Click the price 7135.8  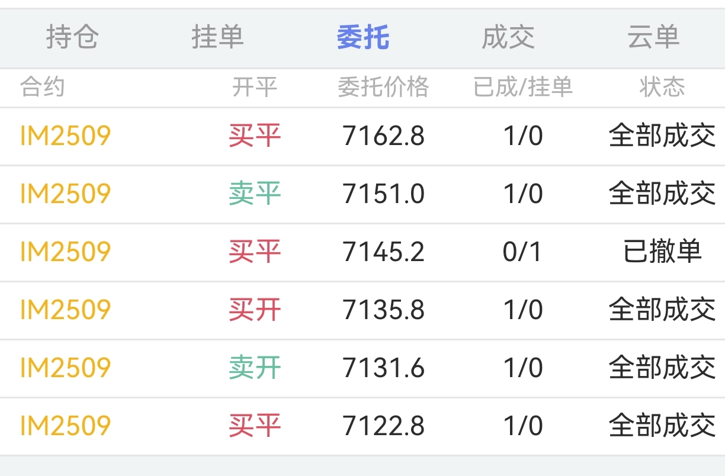click(383, 310)
